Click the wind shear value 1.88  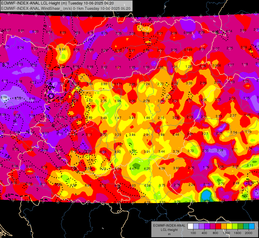(x=161, y=135)
